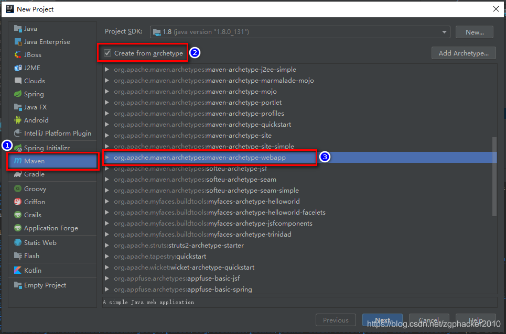This screenshot has width=506, height=334.
Task: Select Java Enterprise label in sidebar
Action: coord(47,42)
